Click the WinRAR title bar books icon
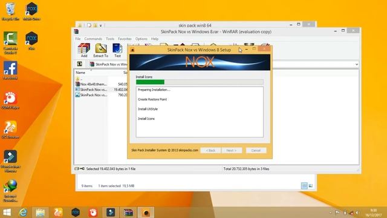Screen dimensions: 387x218 (76, 31)
